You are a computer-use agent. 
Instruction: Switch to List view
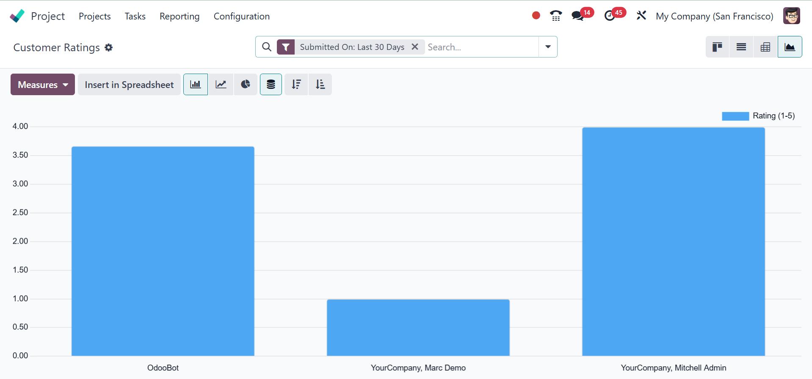[741, 47]
